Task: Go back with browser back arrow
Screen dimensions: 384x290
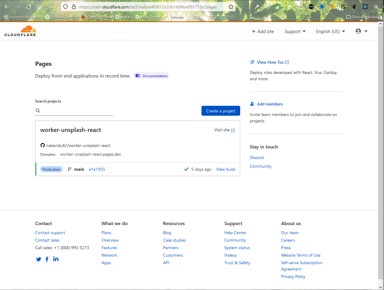Action: tap(7, 7)
